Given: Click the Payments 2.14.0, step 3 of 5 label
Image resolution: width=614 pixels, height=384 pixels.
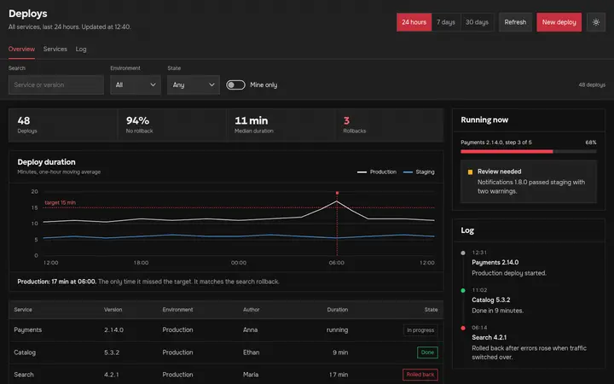Looking at the screenshot, I should [496, 143].
